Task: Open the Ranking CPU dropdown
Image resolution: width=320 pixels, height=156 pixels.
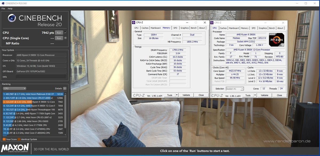Action: point(14,89)
